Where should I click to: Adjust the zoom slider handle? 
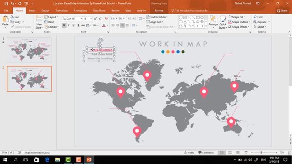coord(261,153)
